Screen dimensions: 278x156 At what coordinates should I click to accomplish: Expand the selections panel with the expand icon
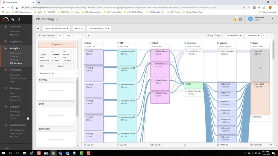point(76,73)
